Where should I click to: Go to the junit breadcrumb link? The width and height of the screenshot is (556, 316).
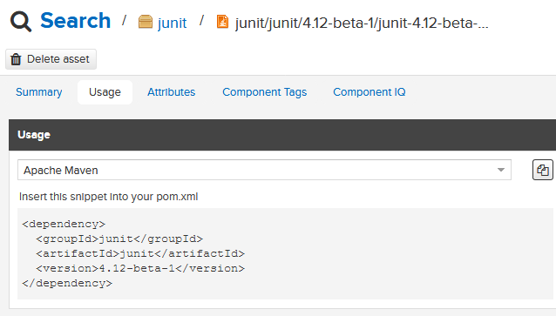tap(172, 23)
